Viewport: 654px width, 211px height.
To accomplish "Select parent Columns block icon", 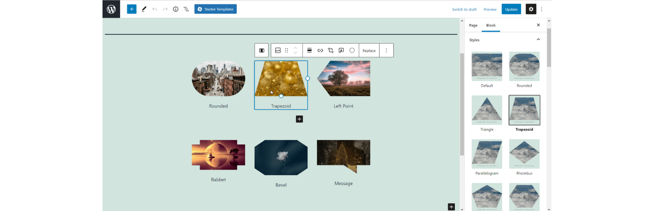I will (262, 50).
